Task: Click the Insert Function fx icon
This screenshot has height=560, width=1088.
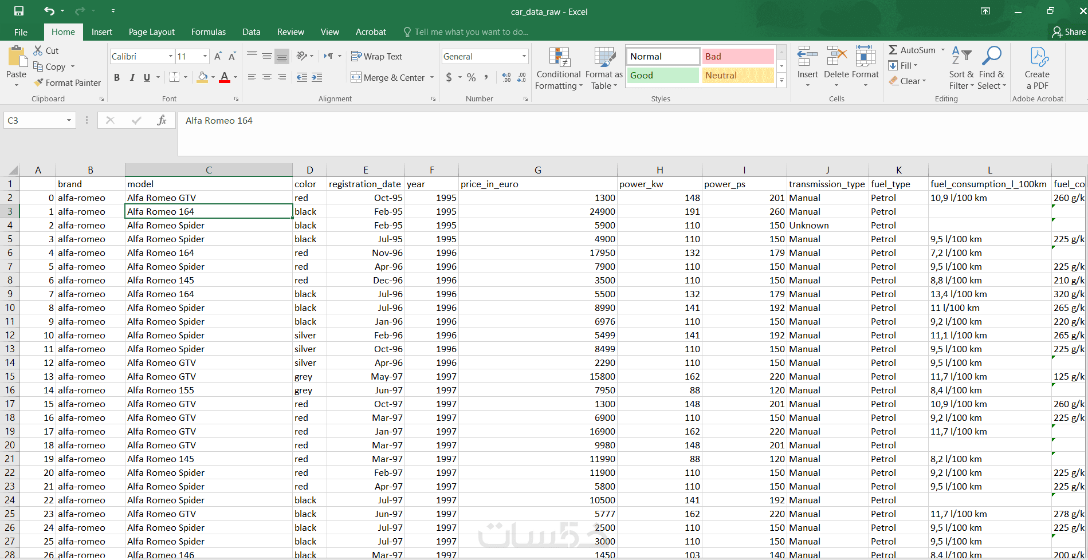Action: point(162,120)
